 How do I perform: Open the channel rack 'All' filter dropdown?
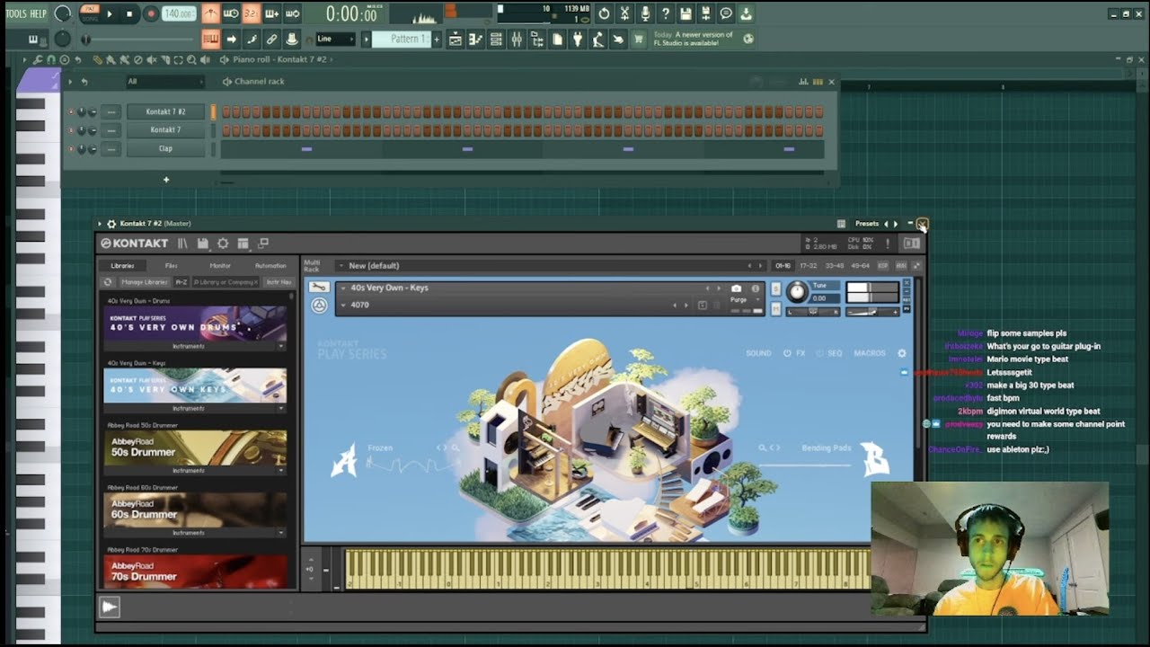[164, 82]
